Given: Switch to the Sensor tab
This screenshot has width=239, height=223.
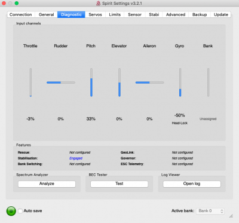Looking at the screenshot, I should click(x=134, y=14).
